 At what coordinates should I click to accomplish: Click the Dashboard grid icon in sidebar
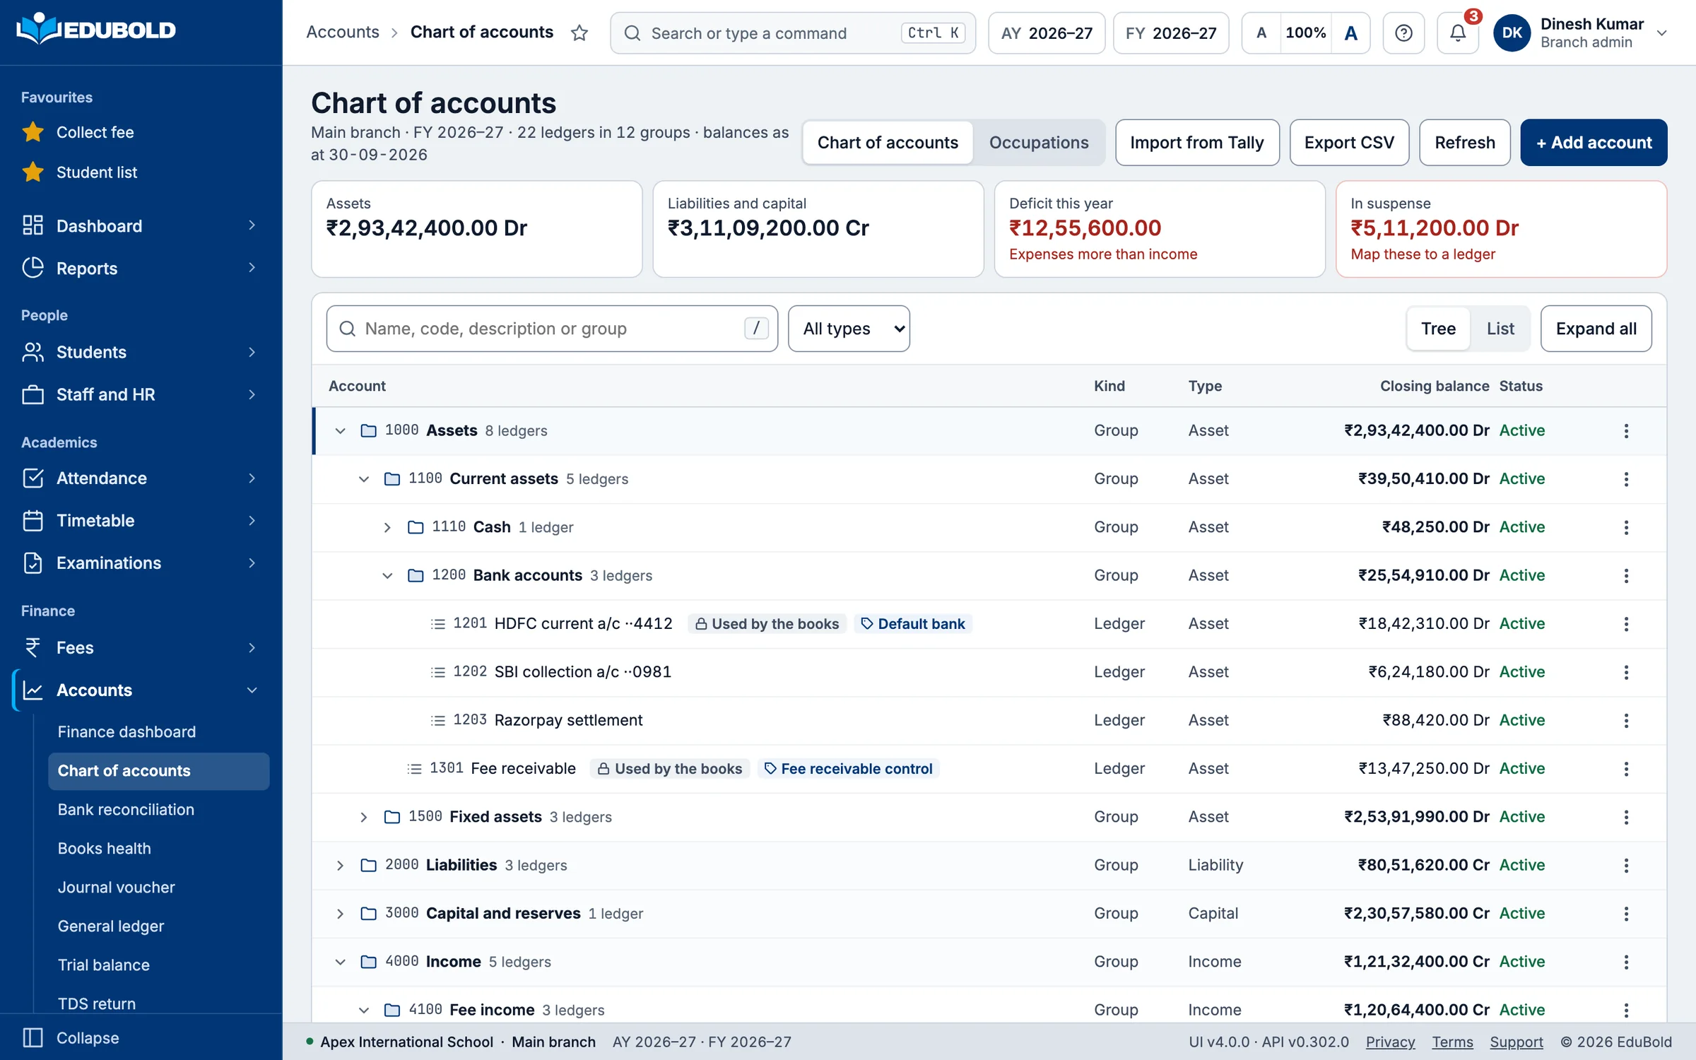click(x=33, y=225)
